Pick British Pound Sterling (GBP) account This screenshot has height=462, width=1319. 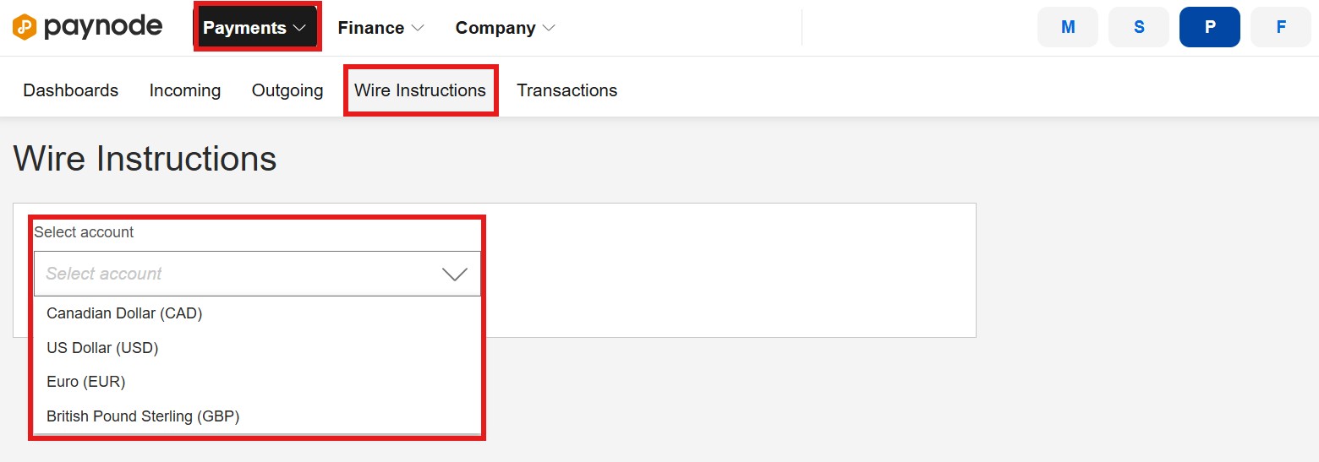coord(257,416)
